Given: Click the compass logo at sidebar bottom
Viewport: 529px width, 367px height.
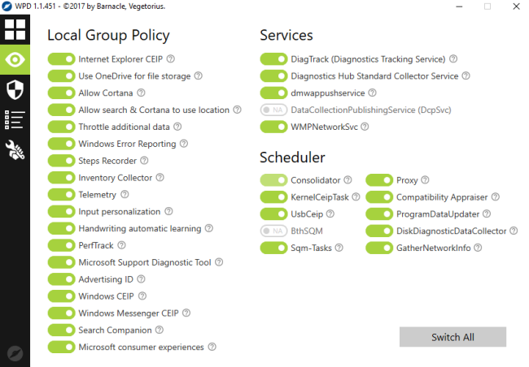Looking at the screenshot, I should pos(15,353).
